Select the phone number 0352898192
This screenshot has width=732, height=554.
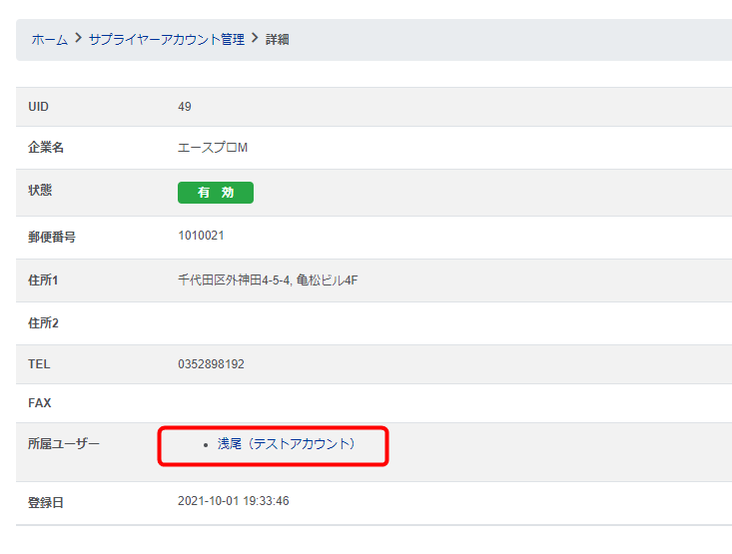click(x=211, y=364)
